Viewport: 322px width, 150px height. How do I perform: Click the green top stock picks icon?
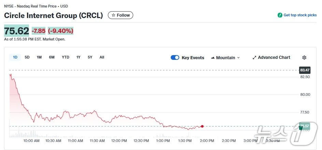pyautogui.click(x=280, y=15)
